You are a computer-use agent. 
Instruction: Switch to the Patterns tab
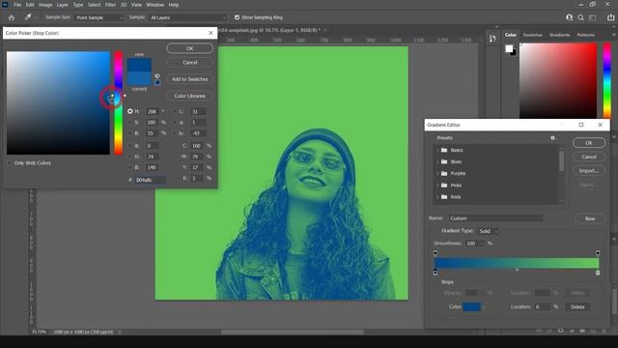[586, 35]
